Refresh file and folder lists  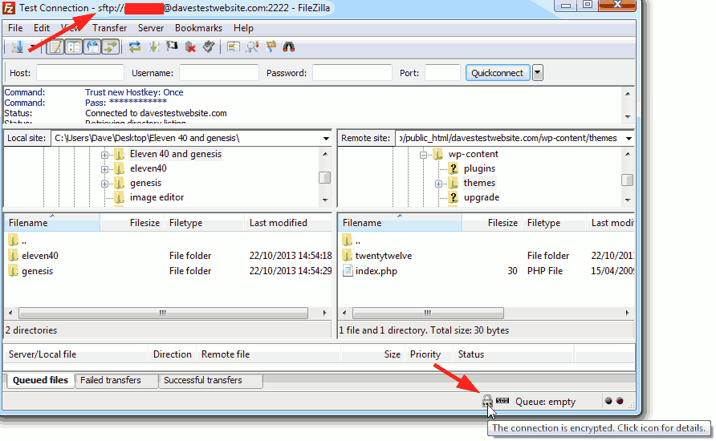[135, 47]
